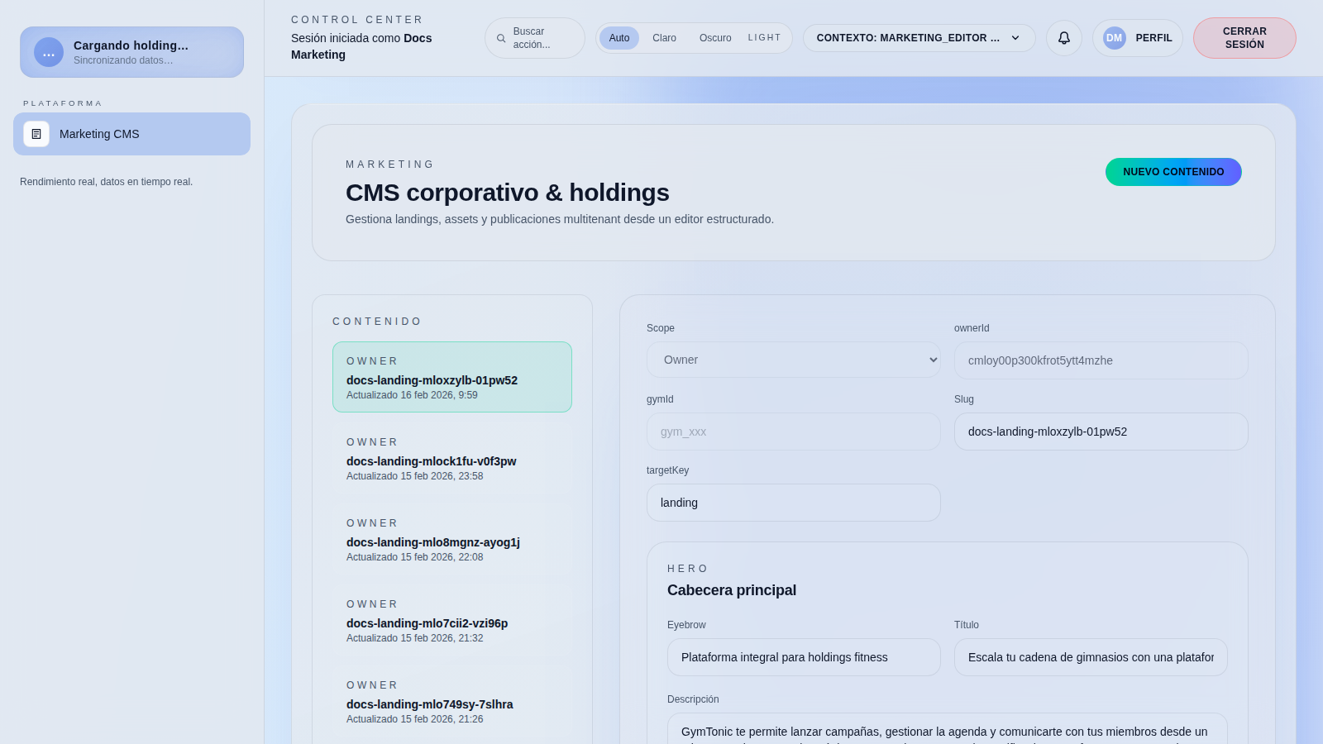Click the search magnifier icon
The height and width of the screenshot is (744, 1323).
pos(501,38)
